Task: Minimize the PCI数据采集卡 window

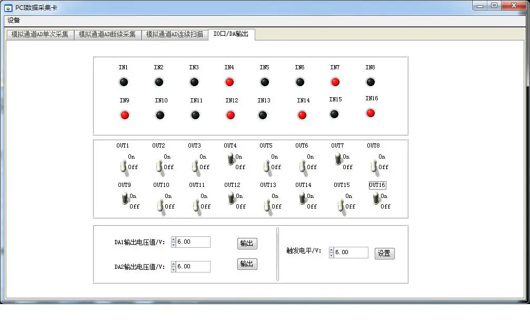Action: tap(480, 6)
